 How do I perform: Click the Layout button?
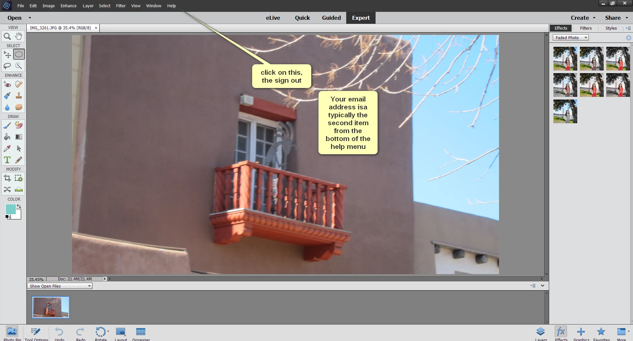tap(121, 333)
